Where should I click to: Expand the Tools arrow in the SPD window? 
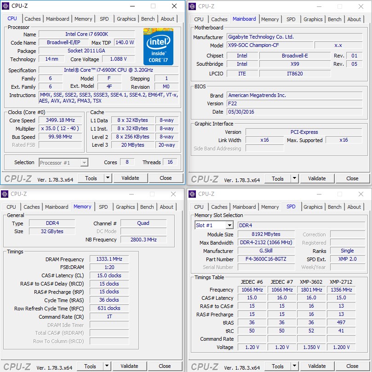pos(294,366)
